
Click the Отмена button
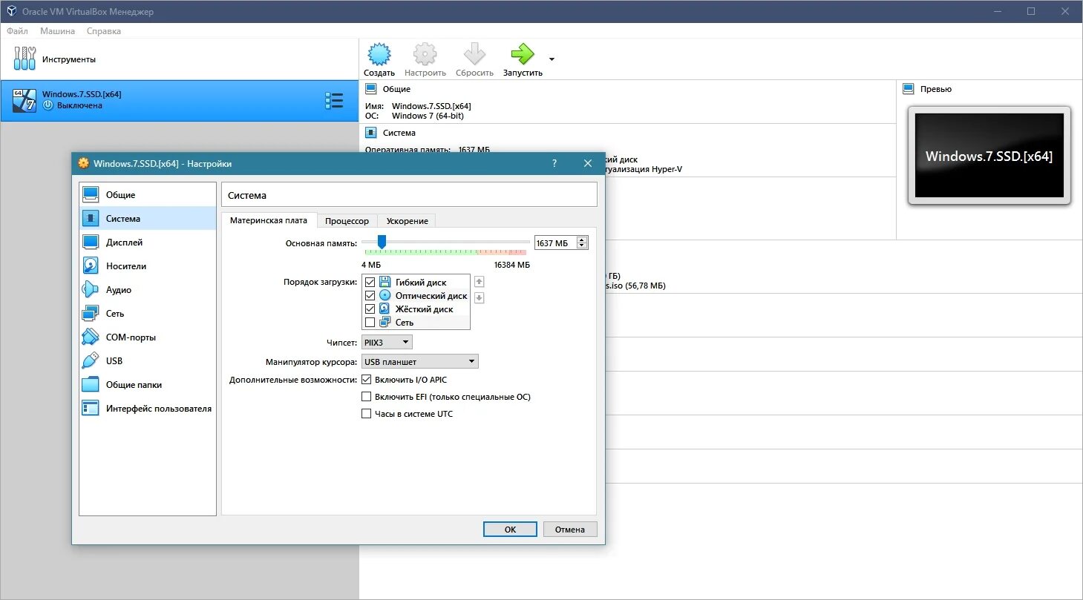tap(570, 529)
